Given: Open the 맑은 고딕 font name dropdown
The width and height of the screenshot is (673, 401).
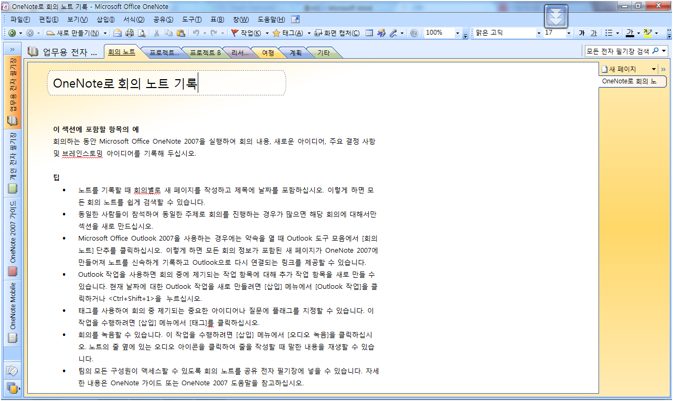Looking at the screenshot, I should [x=539, y=33].
